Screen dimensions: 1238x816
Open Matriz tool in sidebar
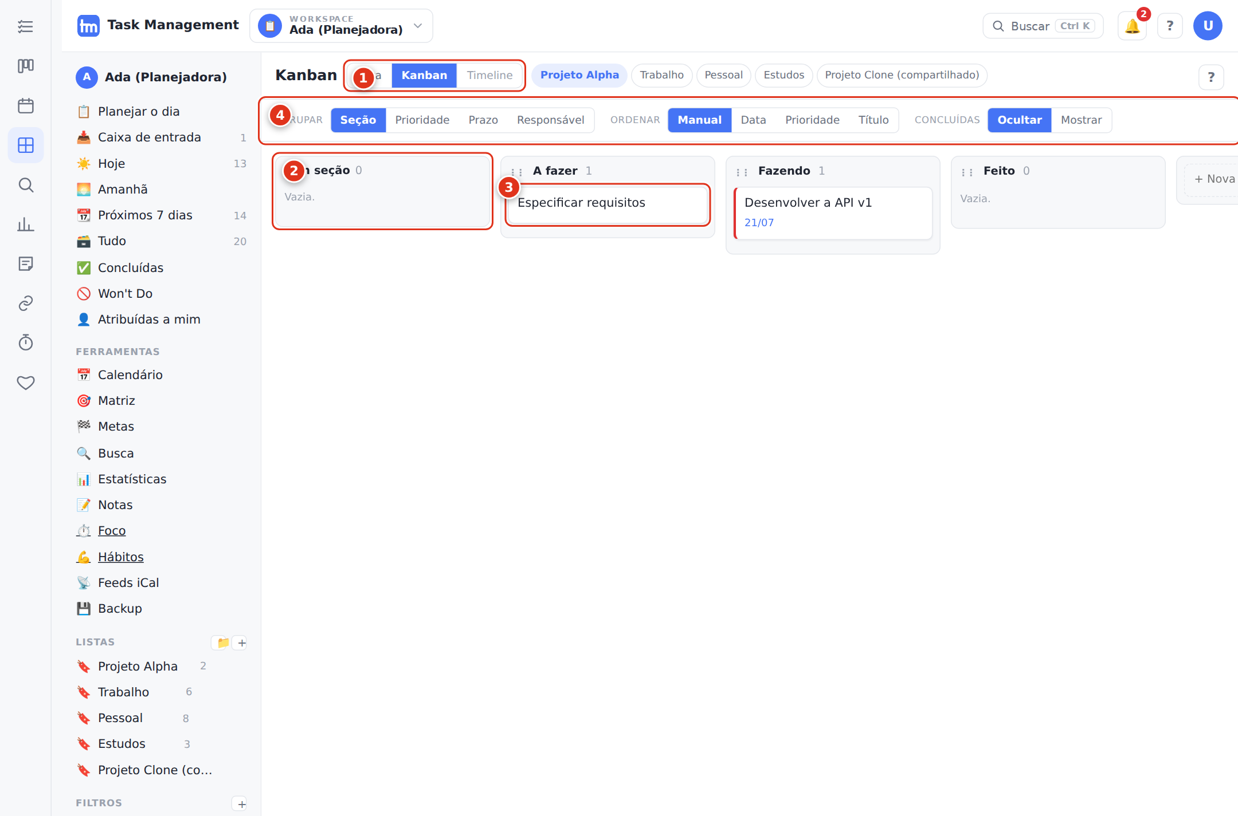click(162, 401)
